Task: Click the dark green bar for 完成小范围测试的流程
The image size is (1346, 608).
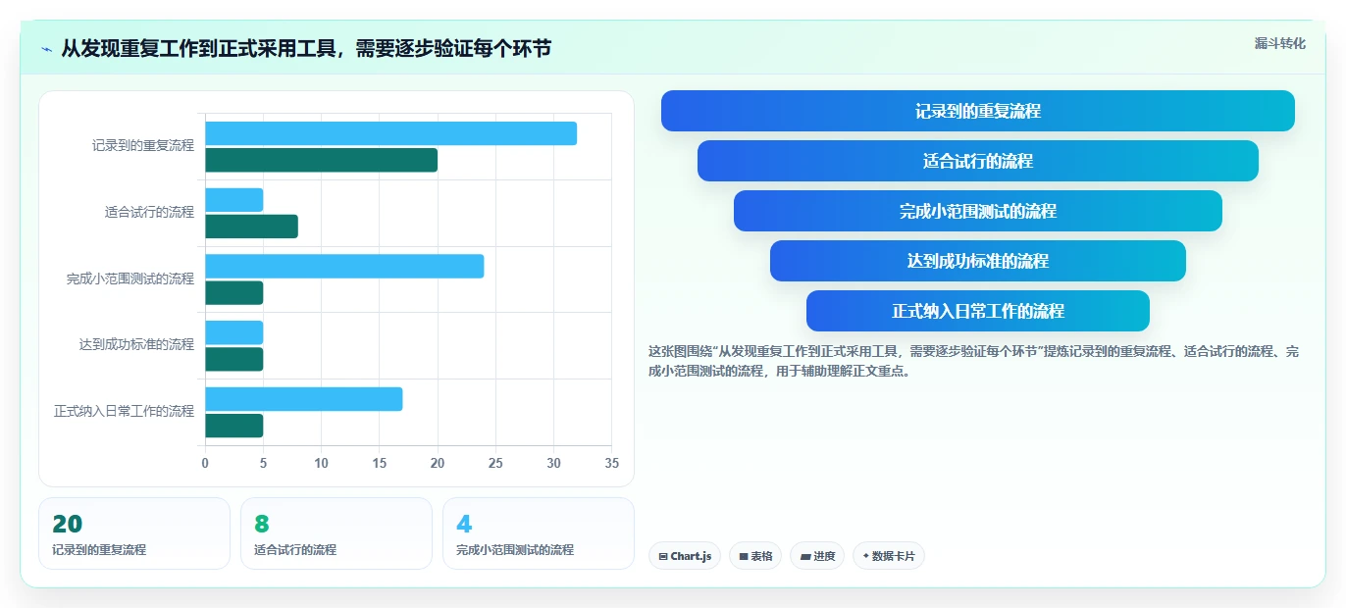Action: [x=233, y=292]
